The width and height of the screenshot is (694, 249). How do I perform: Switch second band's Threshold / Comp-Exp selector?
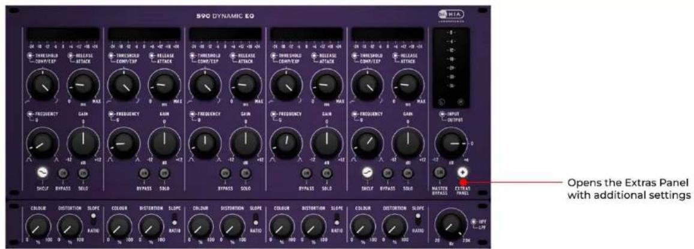(x=112, y=56)
